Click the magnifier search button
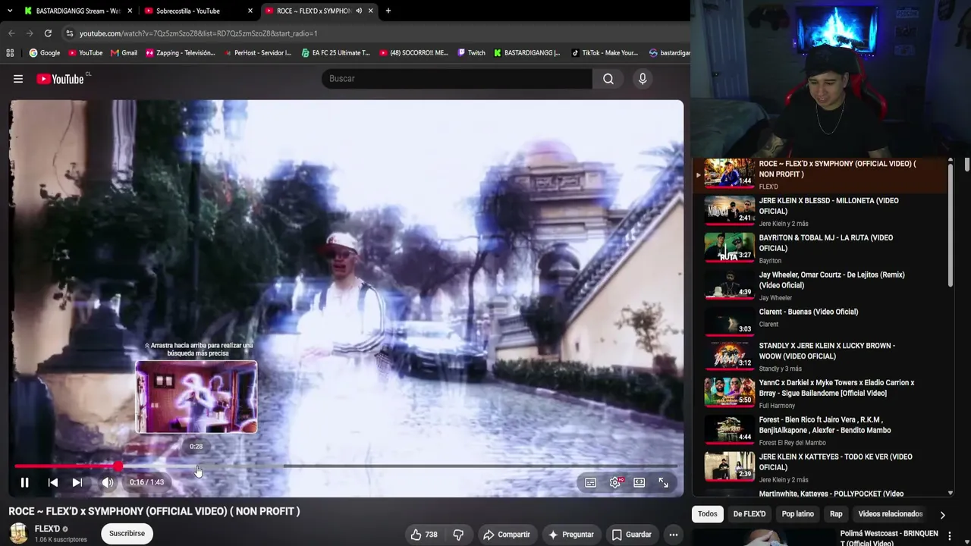Image resolution: width=971 pixels, height=546 pixels. tap(608, 79)
